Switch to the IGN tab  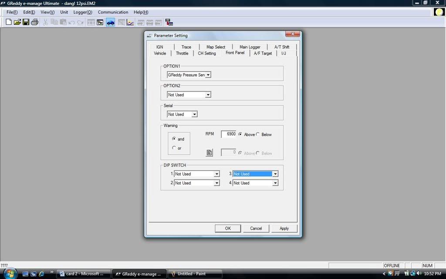click(159, 47)
